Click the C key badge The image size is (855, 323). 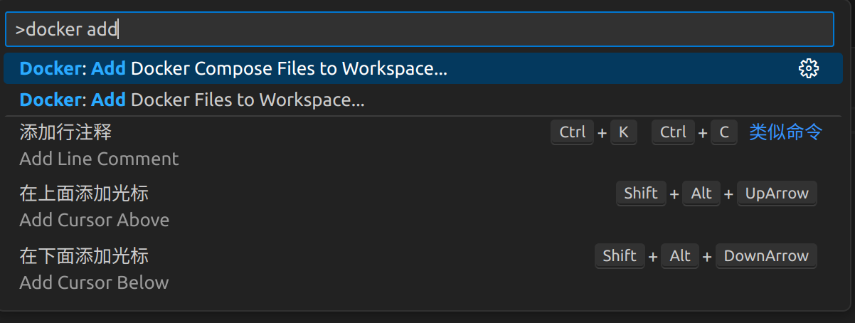click(723, 132)
